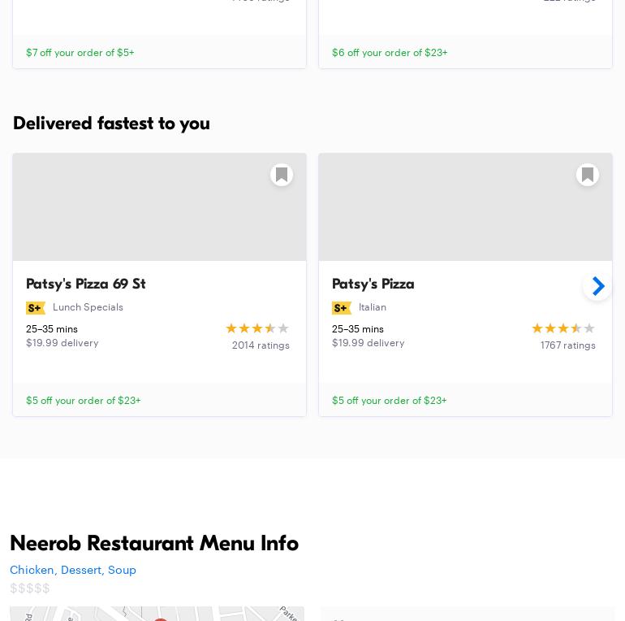The image size is (625, 621).
Task: Save Patsy's Pizza Italian restaurant bookmark
Action: tap(588, 175)
